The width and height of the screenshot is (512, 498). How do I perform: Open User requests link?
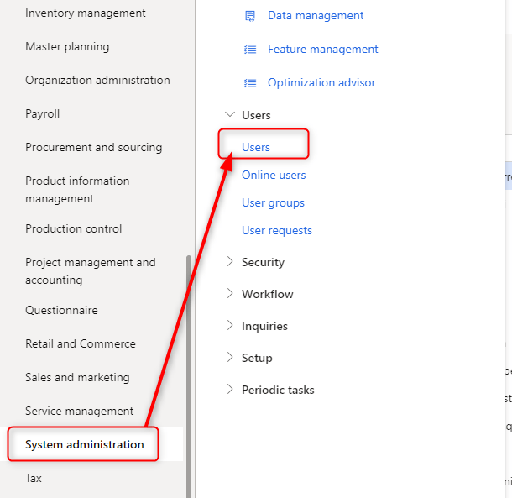[x=277, y=230]
